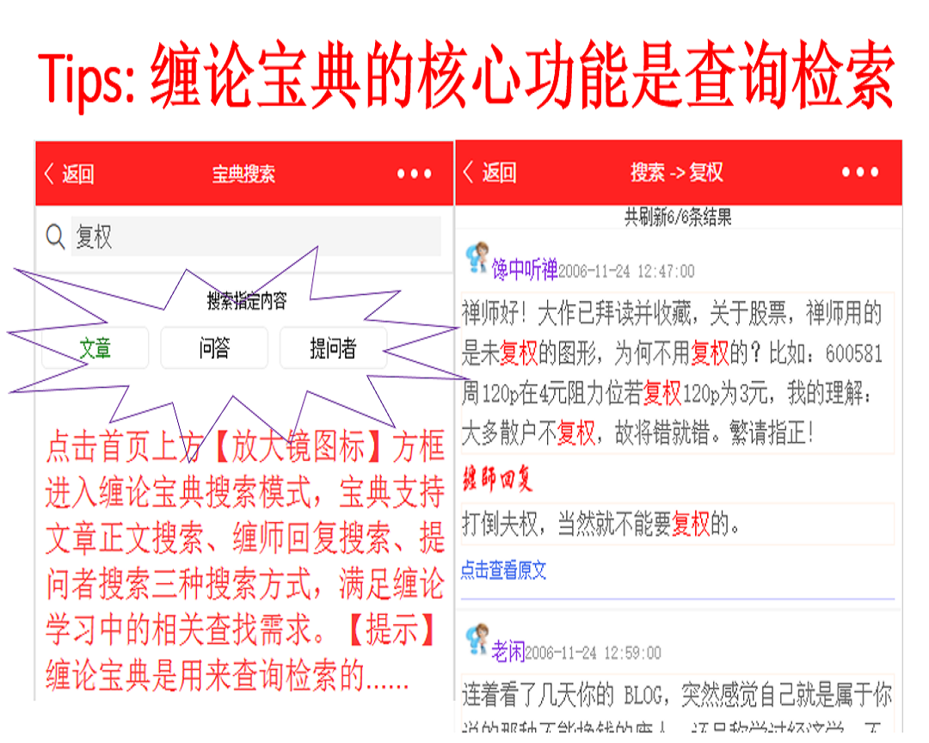Open the question post by 馋中听禅
The image size is (929, 743).
tap(676, 372)
